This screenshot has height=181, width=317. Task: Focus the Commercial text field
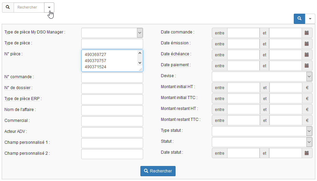(x=112, y=121)
